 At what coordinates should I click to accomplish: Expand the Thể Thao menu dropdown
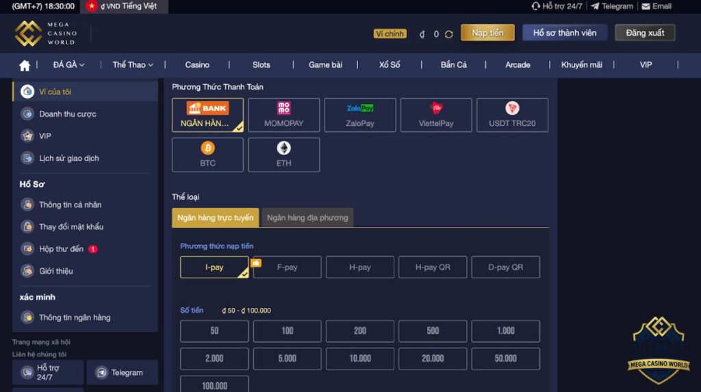[x=133, y=65]
